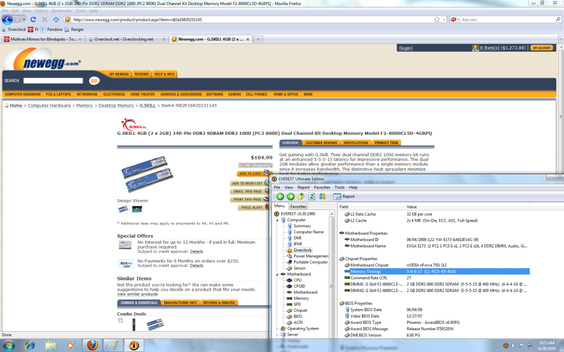Viewport: 564px width, 352px height.
Task: Click the Newegg search input field
Action: [53, 81]
